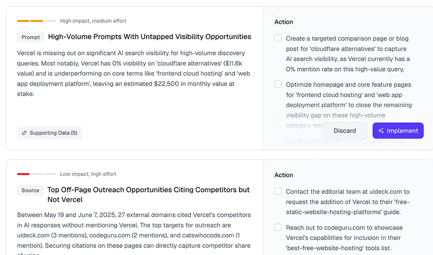Click the sparkle icon on the Implement button

coord(381,131)
